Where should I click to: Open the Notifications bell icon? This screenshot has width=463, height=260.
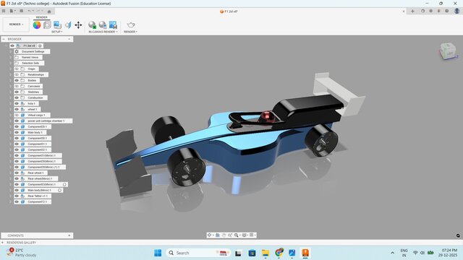(x=439, y=11)
